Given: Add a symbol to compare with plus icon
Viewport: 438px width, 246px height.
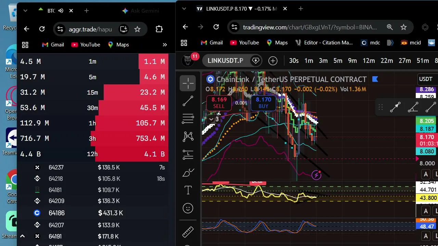Looking at the screenshot, I should click(273, 61).
